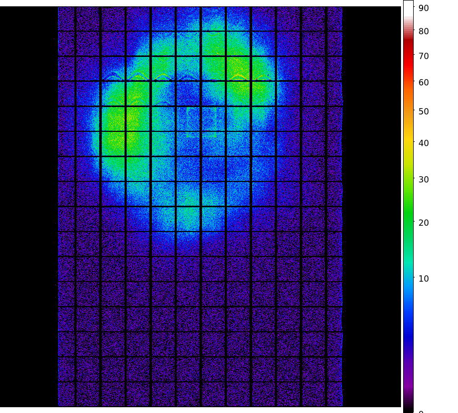The image size is (458, 413).
Task: Click the brightest yellow hotspot in the upper right
Action: [x=237, y=69]
